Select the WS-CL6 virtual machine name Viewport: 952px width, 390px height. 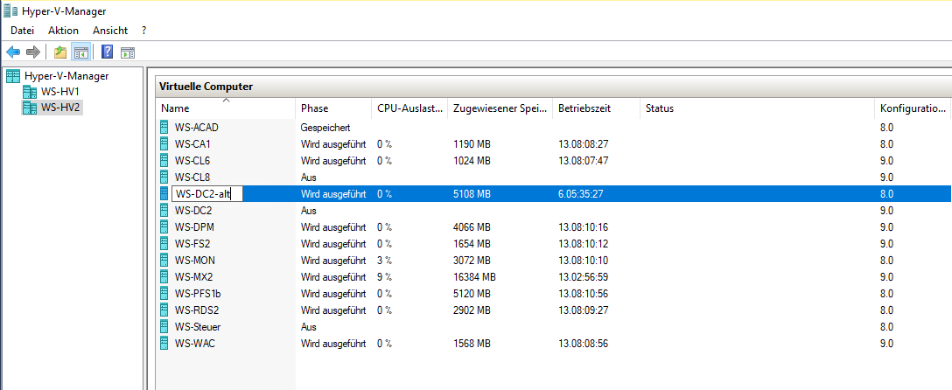pyautogui.click(x=192, y=161)
